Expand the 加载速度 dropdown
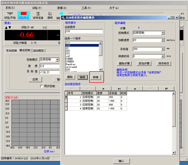Image resolution: width=188 pixels, height=165 pixels. pyautogui.click(x=163, y=40)
